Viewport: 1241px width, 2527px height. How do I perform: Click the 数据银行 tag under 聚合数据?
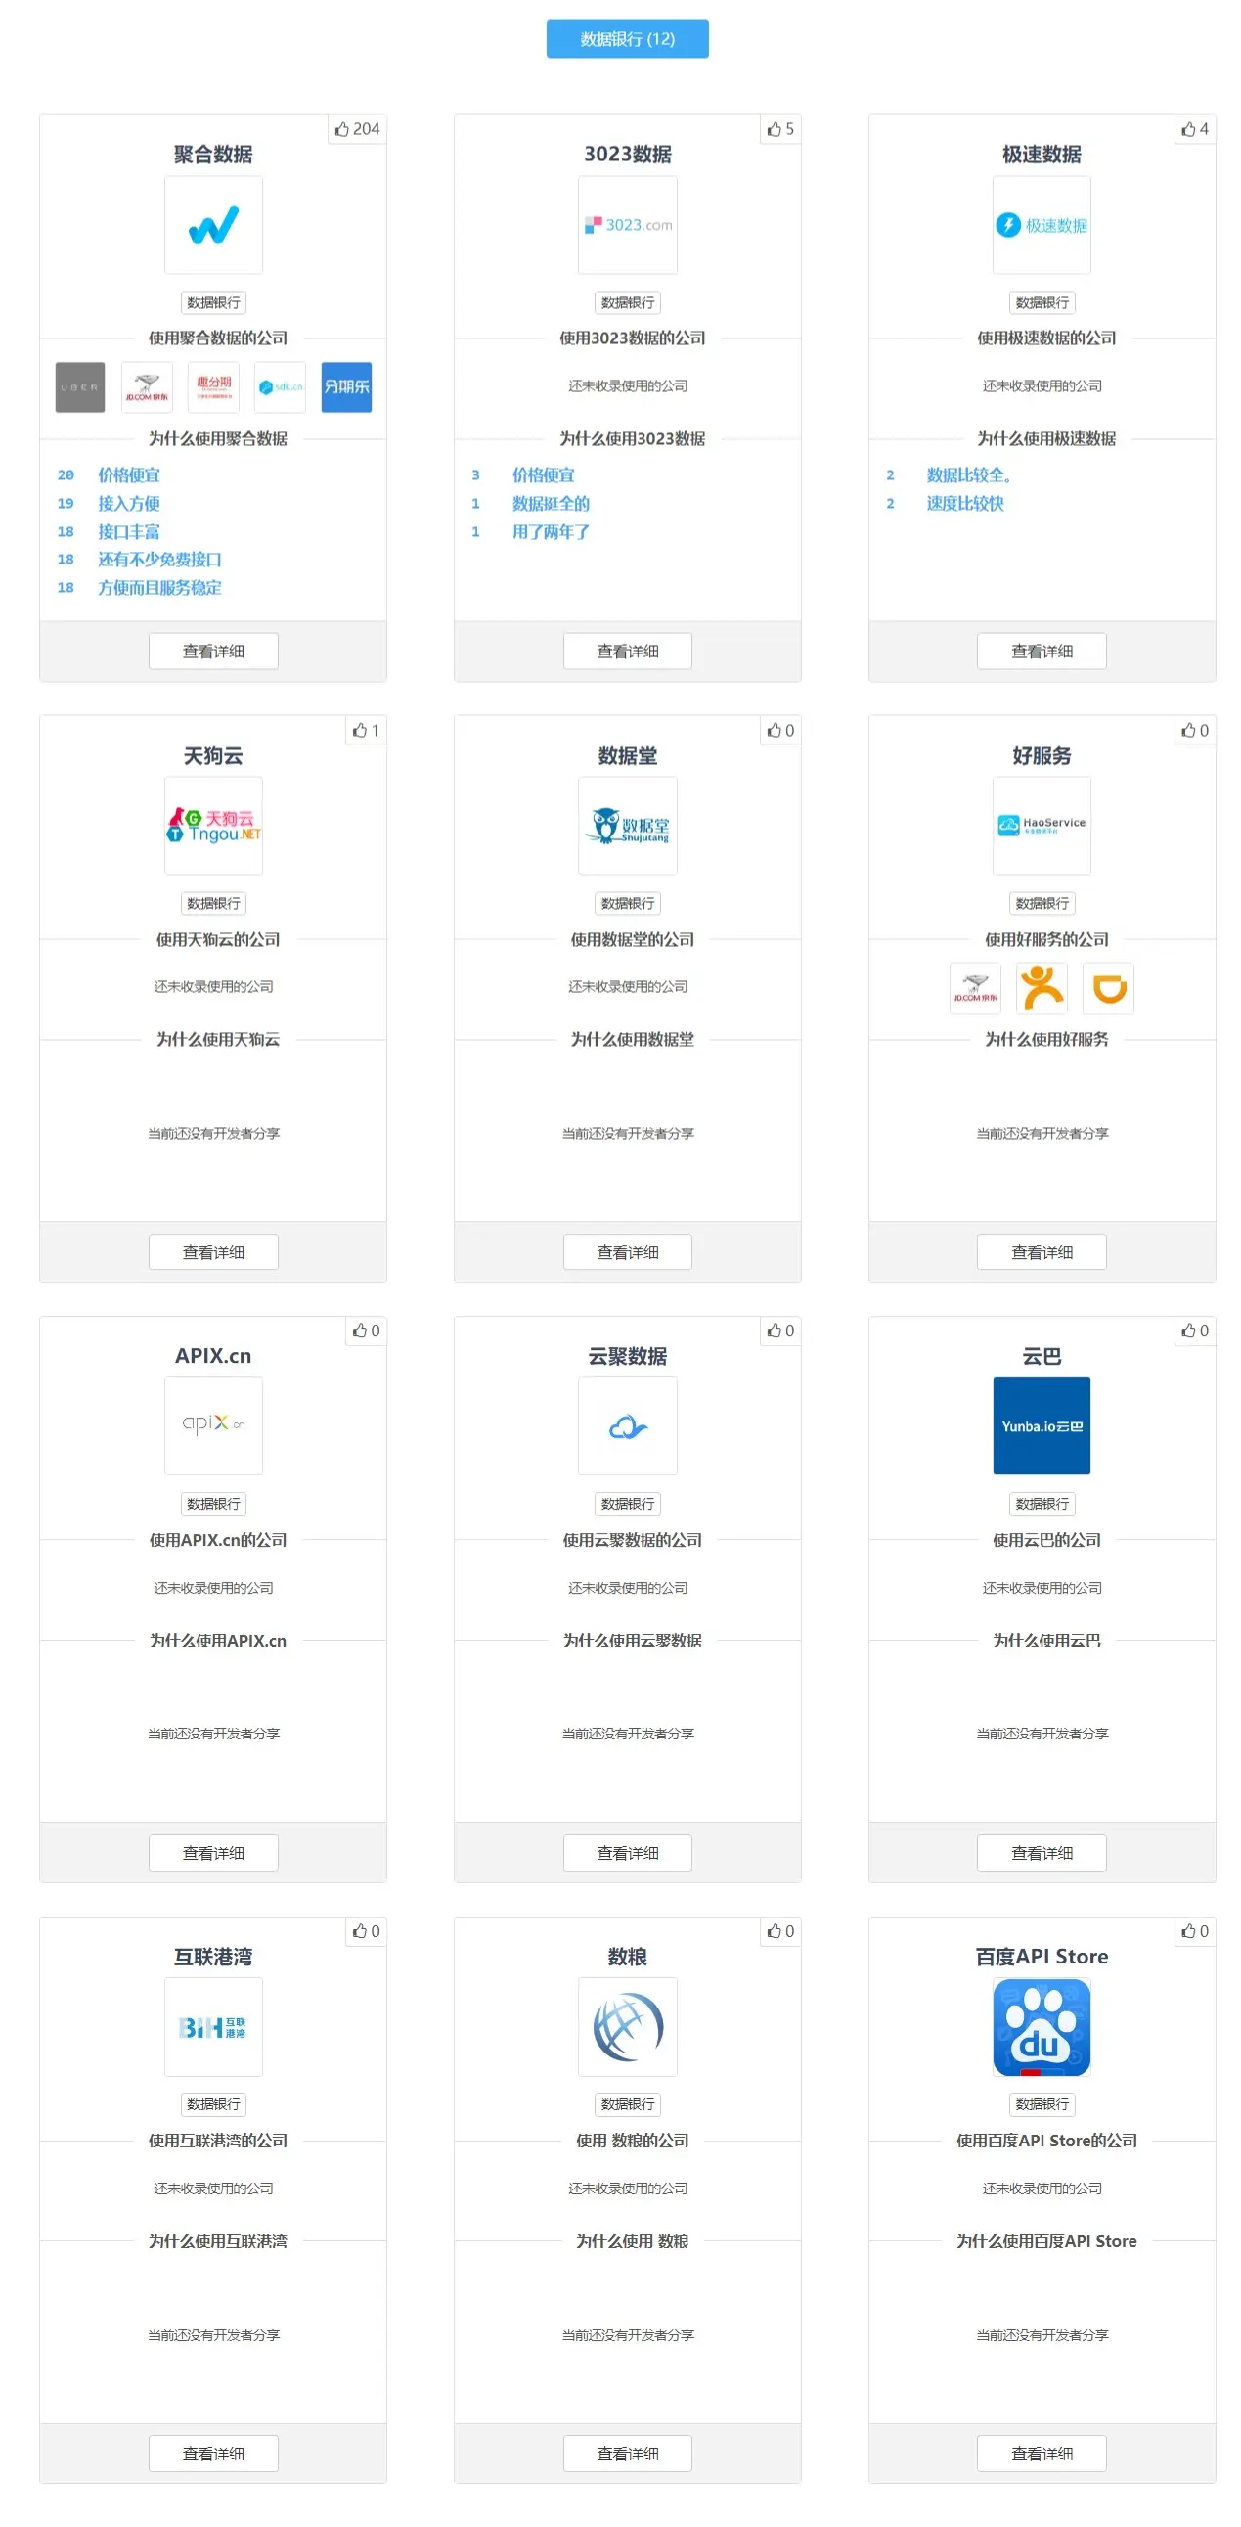pyautogui.click(x=213, y=302)
